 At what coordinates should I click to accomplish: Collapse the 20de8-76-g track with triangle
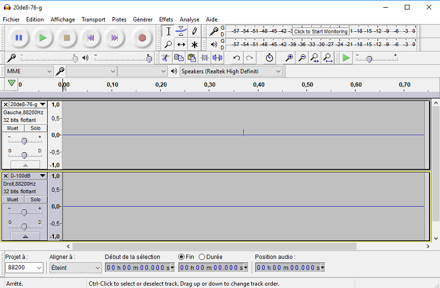[25, 165]
